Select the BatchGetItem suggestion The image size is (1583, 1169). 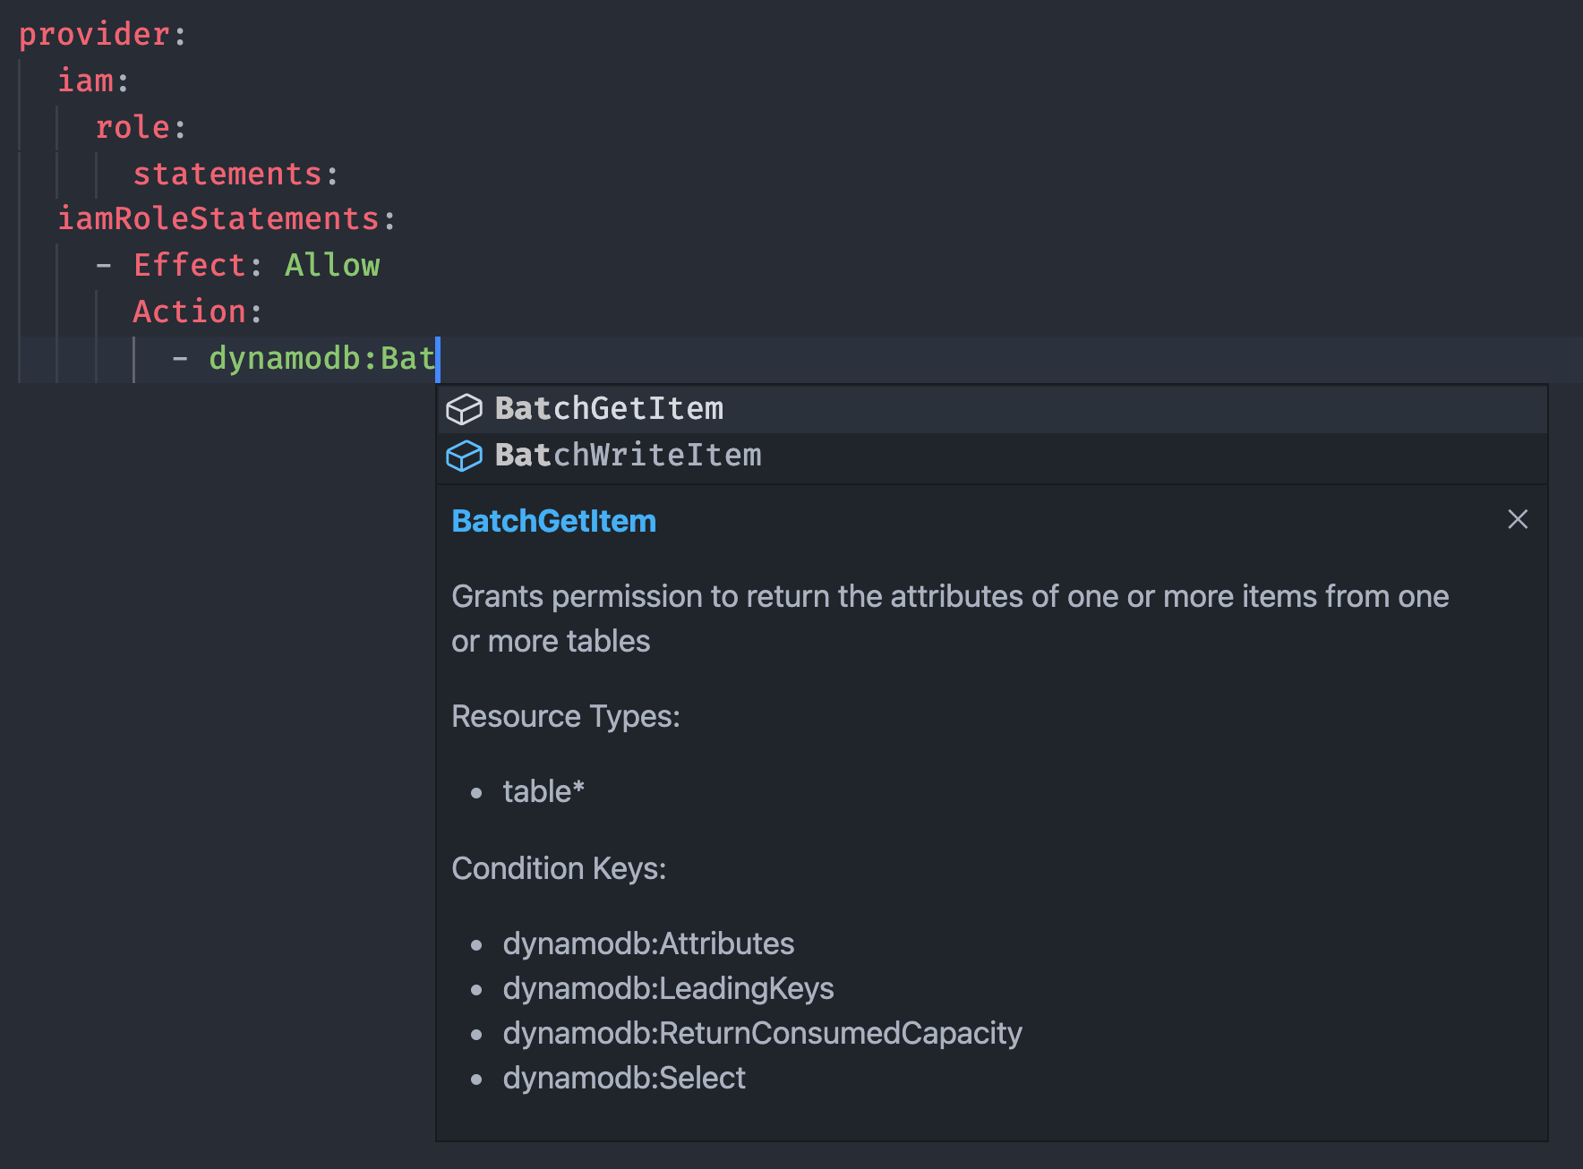point(992,409)
